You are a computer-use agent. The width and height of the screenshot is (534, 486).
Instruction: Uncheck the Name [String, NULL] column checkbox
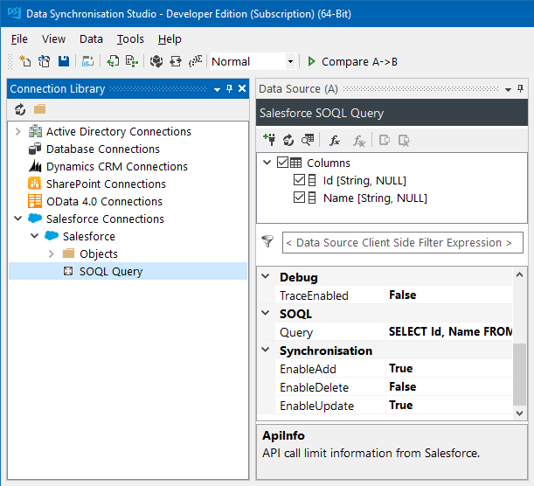[x=299, y=198]
